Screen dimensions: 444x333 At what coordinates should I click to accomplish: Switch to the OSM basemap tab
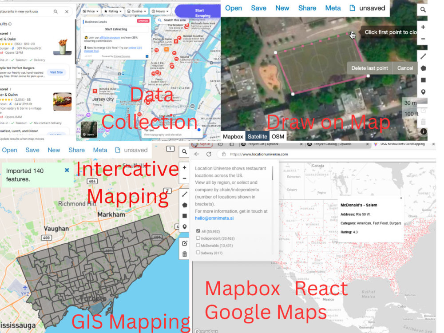coord(277,136)
